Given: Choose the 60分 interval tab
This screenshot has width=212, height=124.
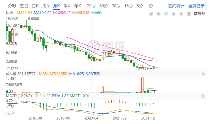Looking at the screenshot, I should pos(104,6).
